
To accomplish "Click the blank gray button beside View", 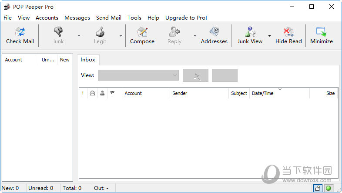I will (x=225, y=75).
